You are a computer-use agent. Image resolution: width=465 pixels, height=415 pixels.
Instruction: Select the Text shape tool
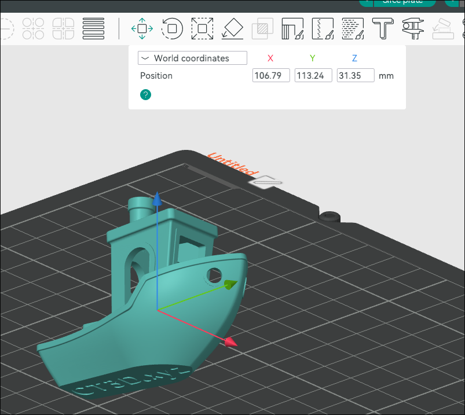[383, 28]
